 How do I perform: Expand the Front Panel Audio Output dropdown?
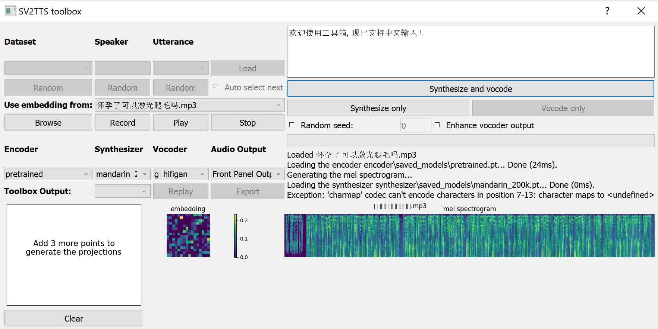point(248,174)
